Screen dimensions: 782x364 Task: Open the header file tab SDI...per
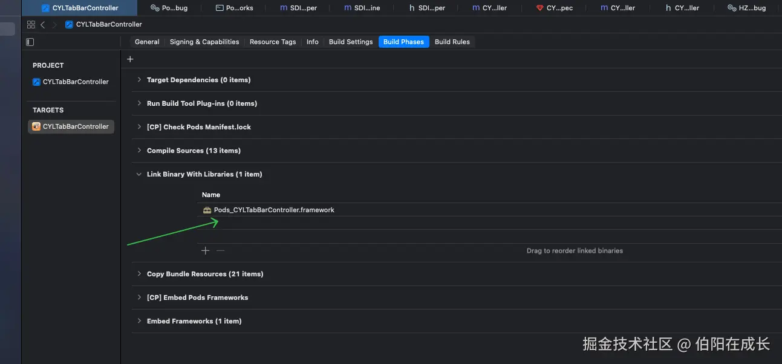426,8
